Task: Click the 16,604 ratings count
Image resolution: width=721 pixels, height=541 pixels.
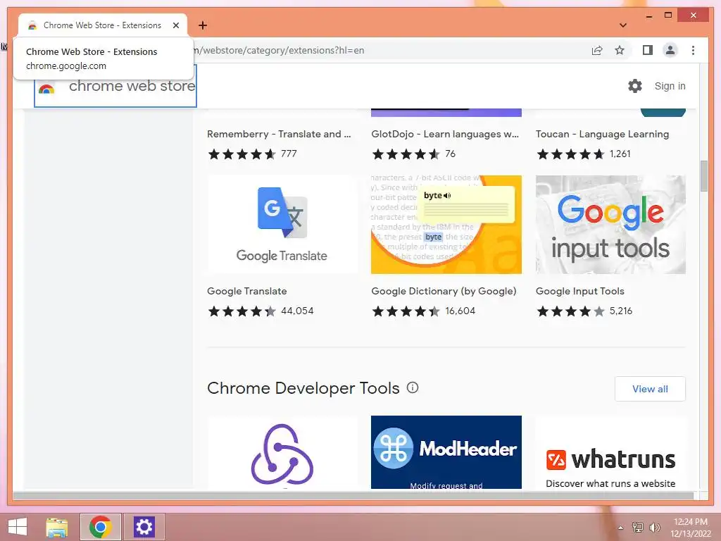Action: [460, 311]
